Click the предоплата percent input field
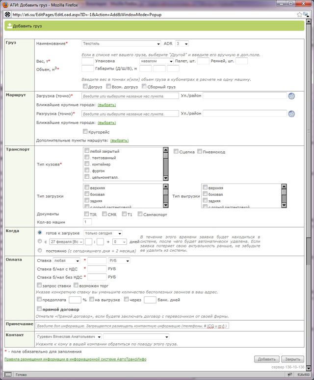The image size is (314, 380). click(75, 300)
